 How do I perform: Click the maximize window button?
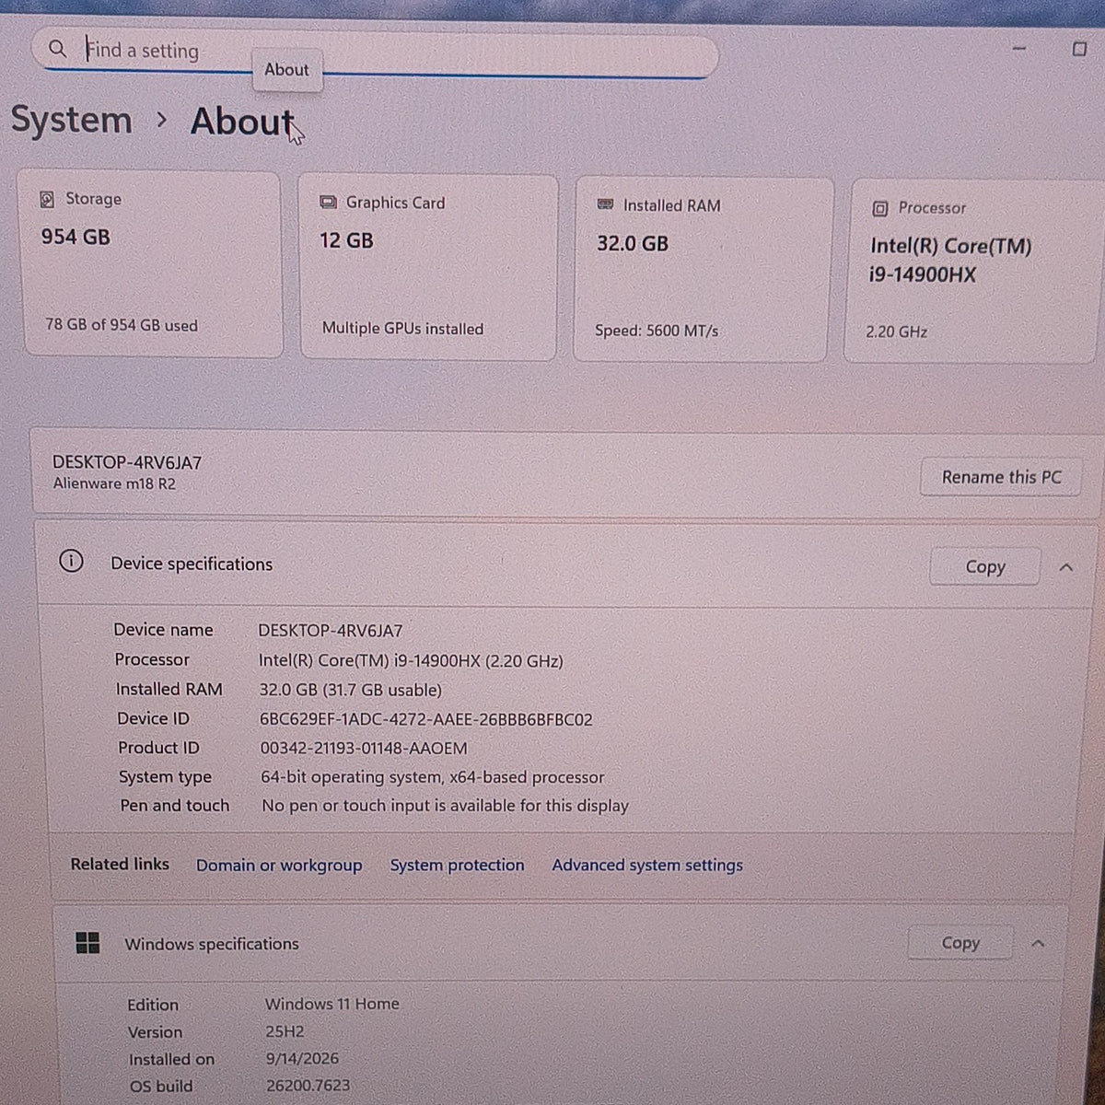click(1079, 49)
